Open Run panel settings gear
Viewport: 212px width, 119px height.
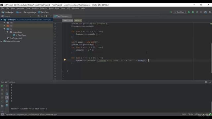coord(206,82)
